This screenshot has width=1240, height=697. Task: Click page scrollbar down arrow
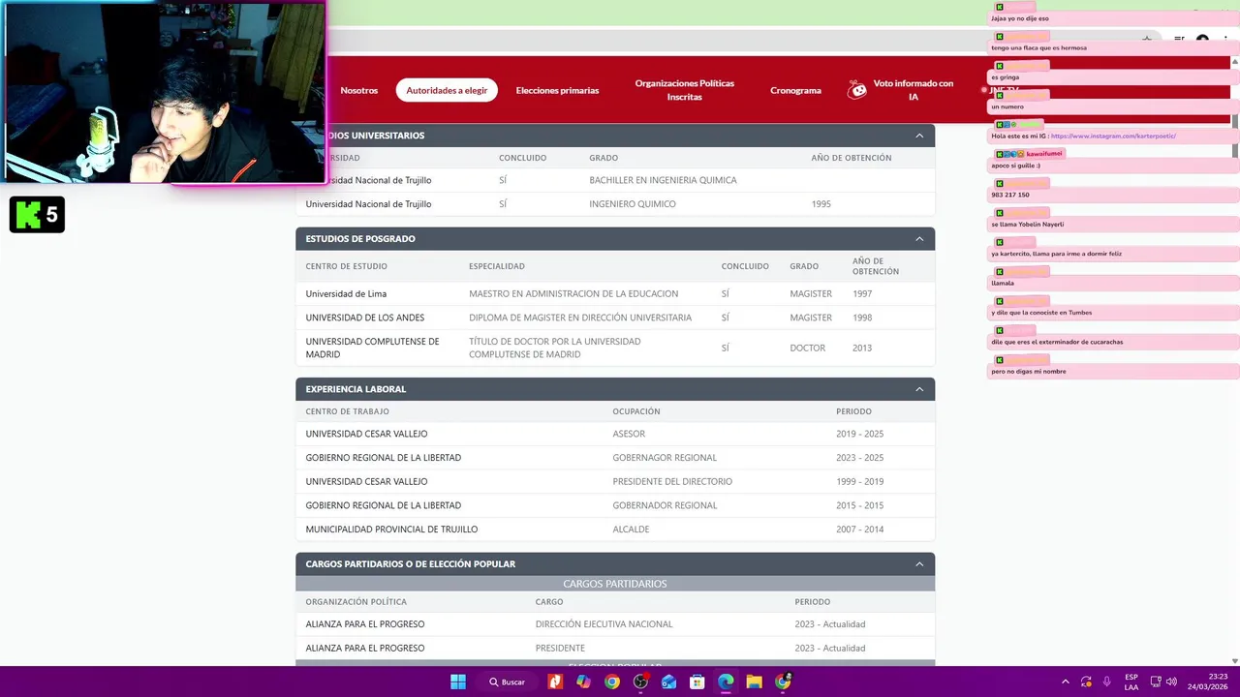point(1234,660)
